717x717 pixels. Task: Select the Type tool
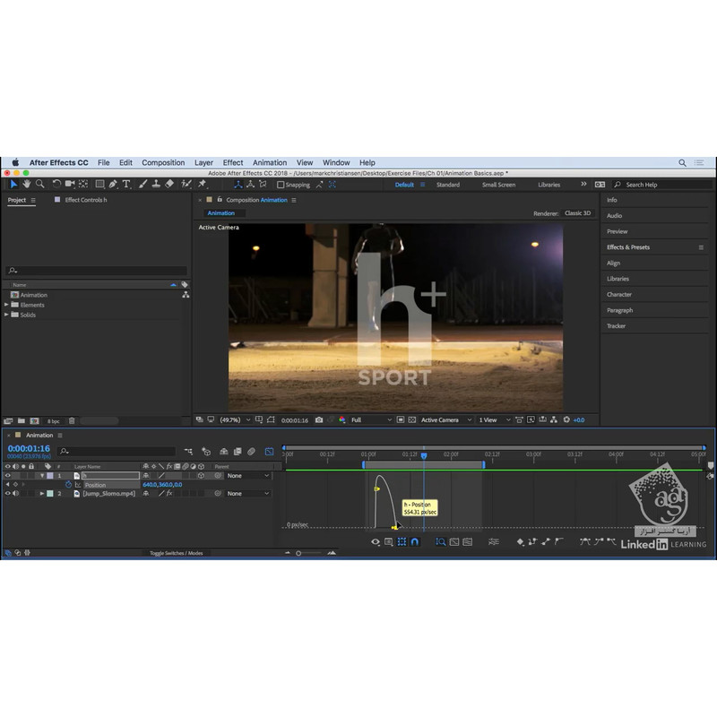click(x=126, y=184)
